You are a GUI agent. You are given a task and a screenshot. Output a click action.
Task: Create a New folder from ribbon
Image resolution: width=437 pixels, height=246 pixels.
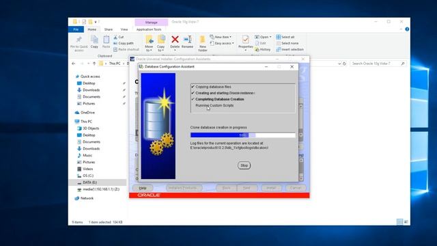pos(203,44)
